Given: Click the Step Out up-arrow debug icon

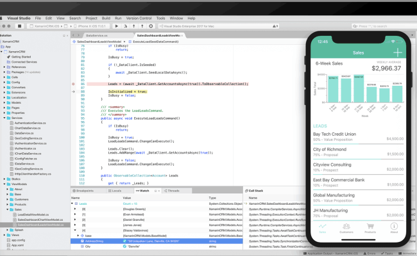Looking at the screenshot, I should pos(142,26).
